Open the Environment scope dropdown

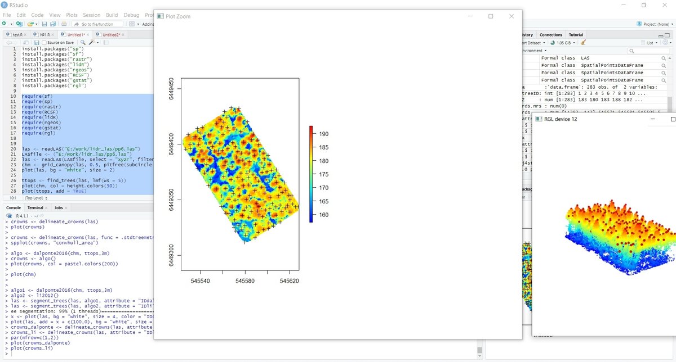(x=533, y=50)
